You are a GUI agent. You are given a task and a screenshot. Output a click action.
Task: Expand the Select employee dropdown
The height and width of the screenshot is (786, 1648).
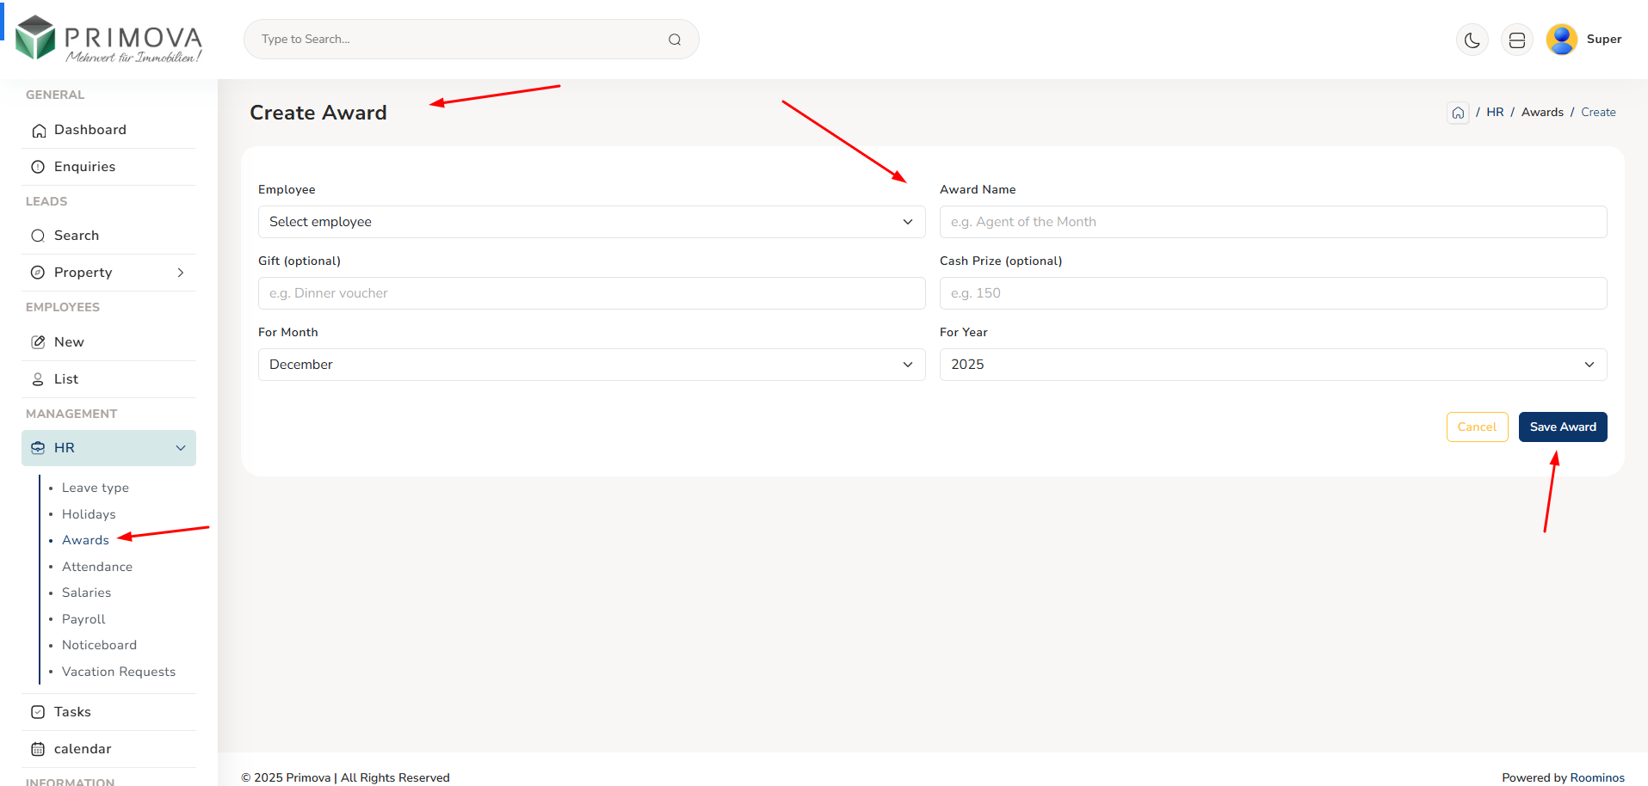coord(591,222)
